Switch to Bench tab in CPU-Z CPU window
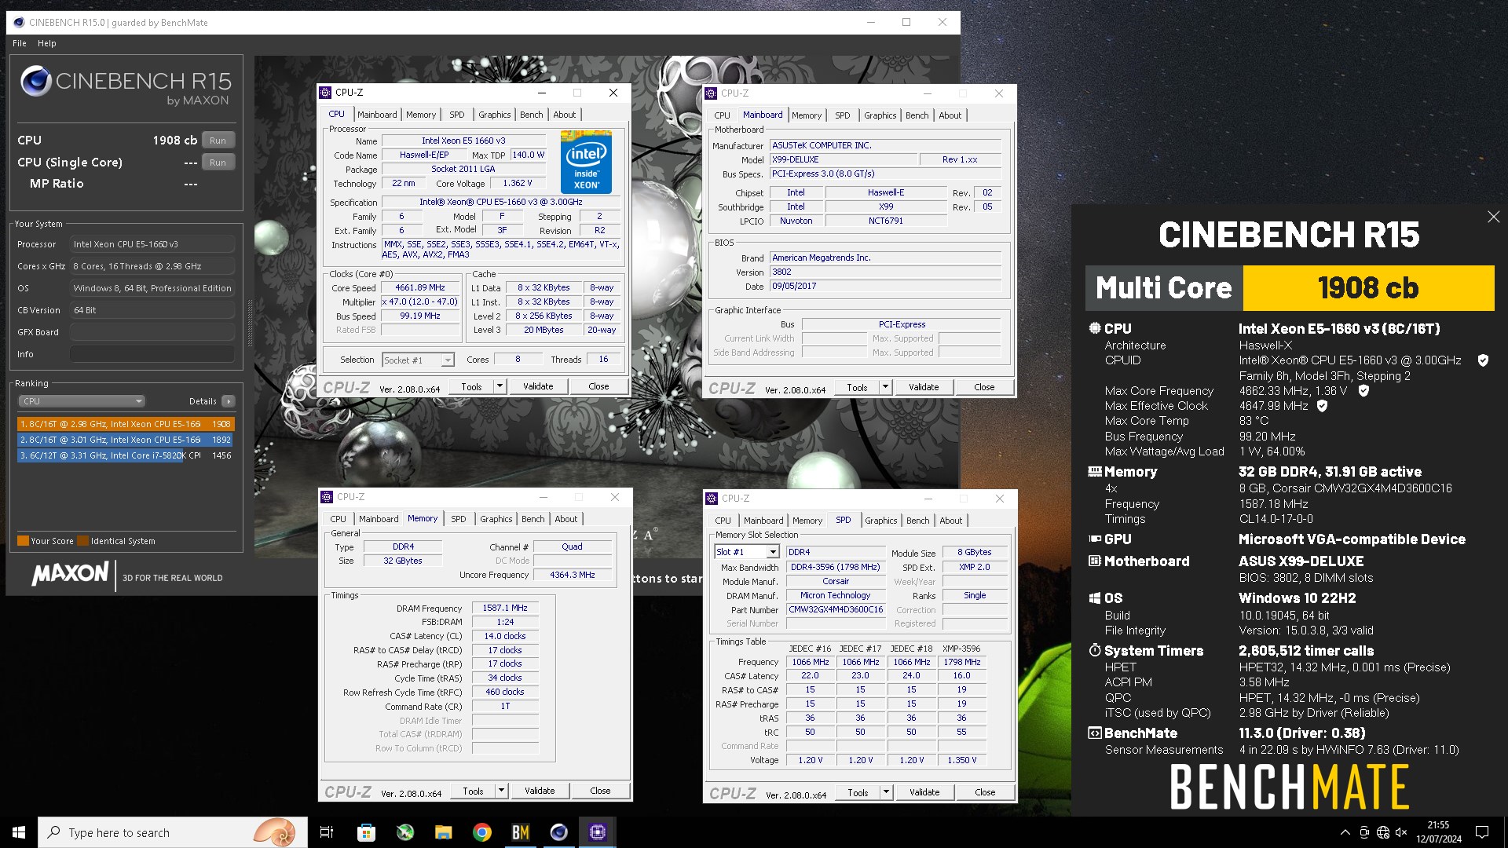Screen dimensions: 1508x848 [x=532, y=115]
